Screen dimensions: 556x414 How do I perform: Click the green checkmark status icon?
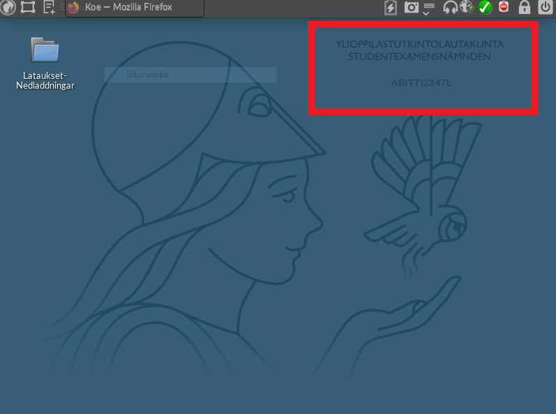coord(485,8)
